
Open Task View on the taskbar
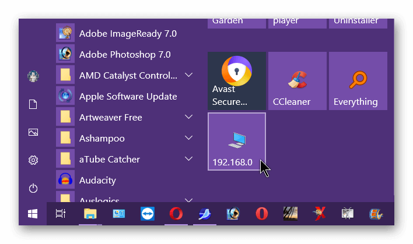[x=61, y=214]
